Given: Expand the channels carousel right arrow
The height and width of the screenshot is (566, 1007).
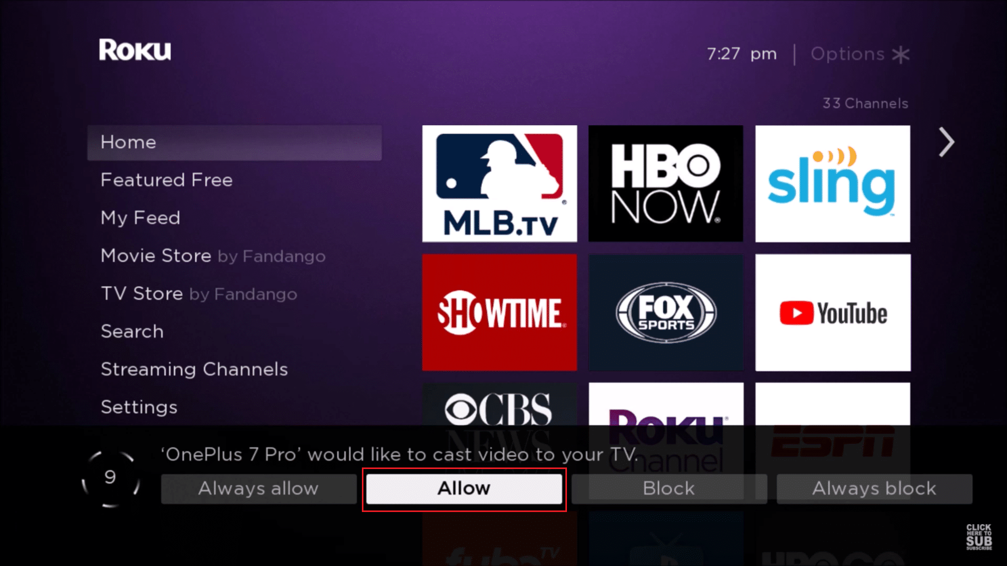Looking at the screenshot, I should pyautogui.click(x=946, y=141).
